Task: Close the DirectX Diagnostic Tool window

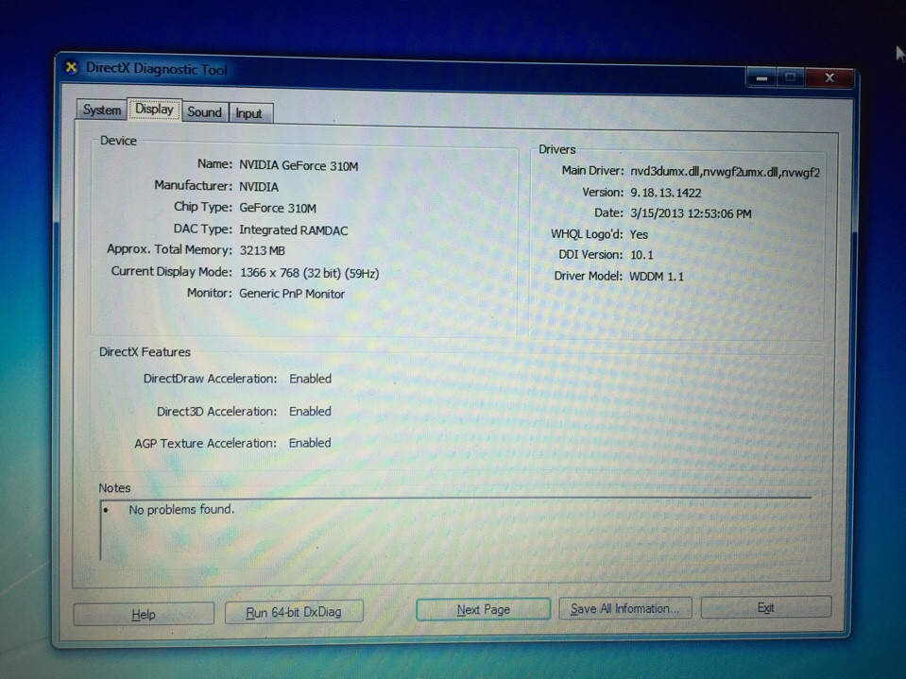Action: point(829,77)
